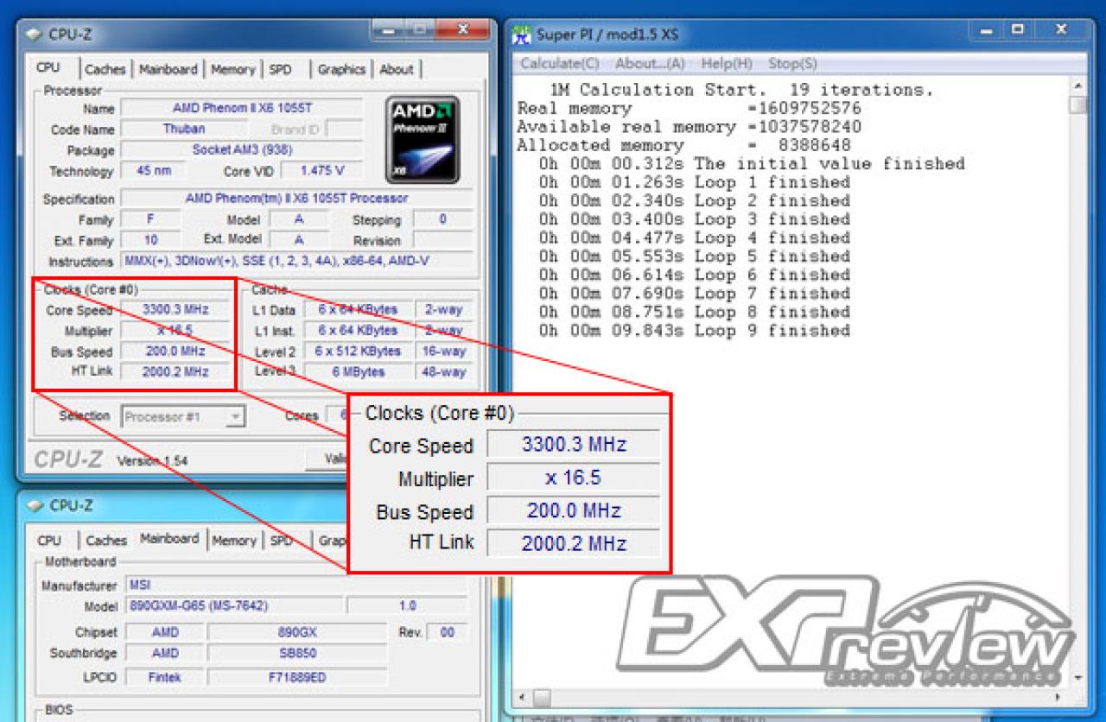This screenshot has height=722, width=1106.
Task: Switch to the Memory tab in upper CPU-Z
Action: point(233,70)
